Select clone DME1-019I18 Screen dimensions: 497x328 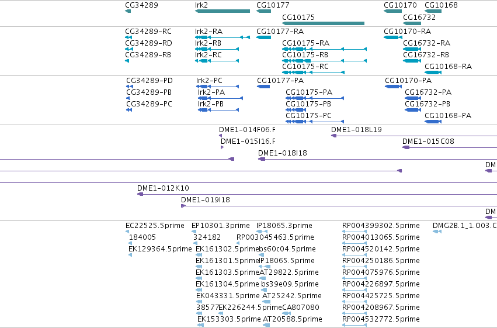pos(206,200)
